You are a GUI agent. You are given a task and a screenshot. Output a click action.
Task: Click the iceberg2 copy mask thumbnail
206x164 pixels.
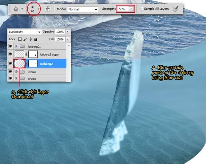[33, 54]
